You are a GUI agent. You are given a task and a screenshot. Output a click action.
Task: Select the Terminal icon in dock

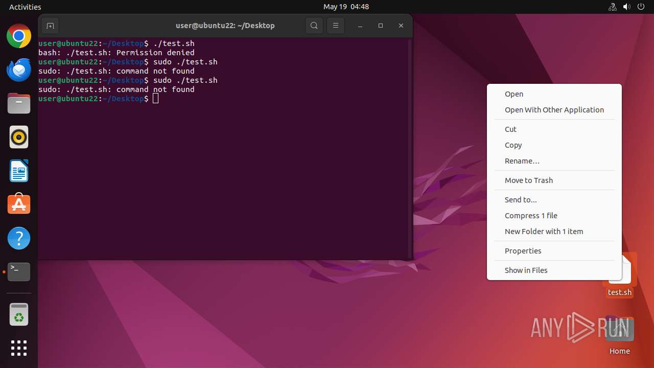pos(19,272)
